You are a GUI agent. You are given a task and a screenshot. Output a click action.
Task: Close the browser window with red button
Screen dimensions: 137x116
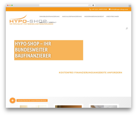point(8,5)
